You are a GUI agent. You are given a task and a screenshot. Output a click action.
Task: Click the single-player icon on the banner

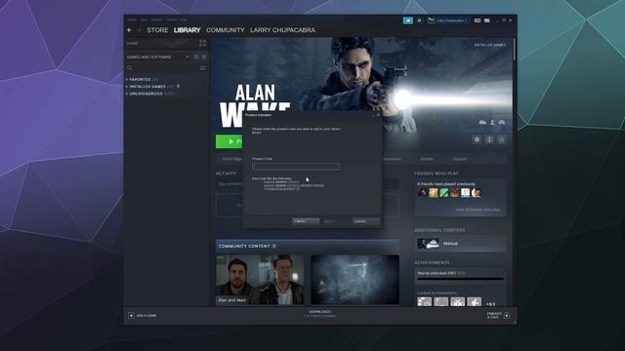(492, 122)
